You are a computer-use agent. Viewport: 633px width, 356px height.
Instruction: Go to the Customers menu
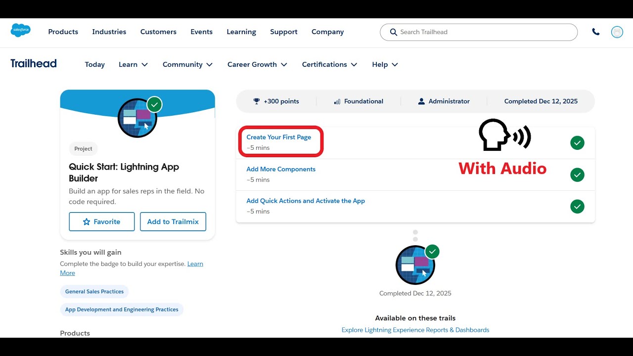[158, 32]
